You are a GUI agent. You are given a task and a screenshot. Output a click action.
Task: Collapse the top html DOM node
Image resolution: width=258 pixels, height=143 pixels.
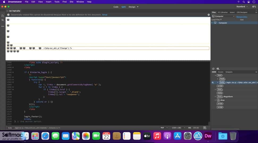pyautogui.click(x=215, y=75)
